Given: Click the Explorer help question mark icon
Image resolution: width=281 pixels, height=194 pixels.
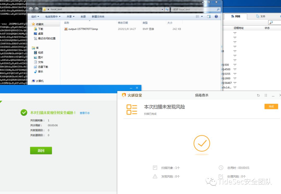Looking at the screenshot, I should [x=216, y=16].
